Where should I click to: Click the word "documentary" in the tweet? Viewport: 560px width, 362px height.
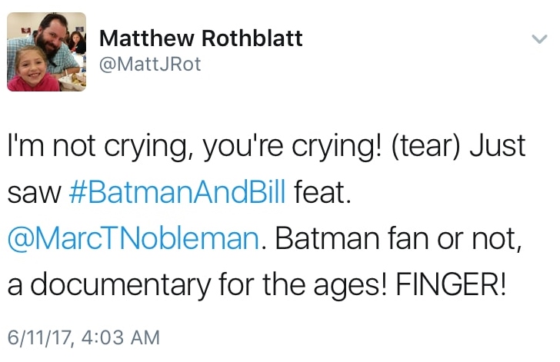(x=106, y=285)
